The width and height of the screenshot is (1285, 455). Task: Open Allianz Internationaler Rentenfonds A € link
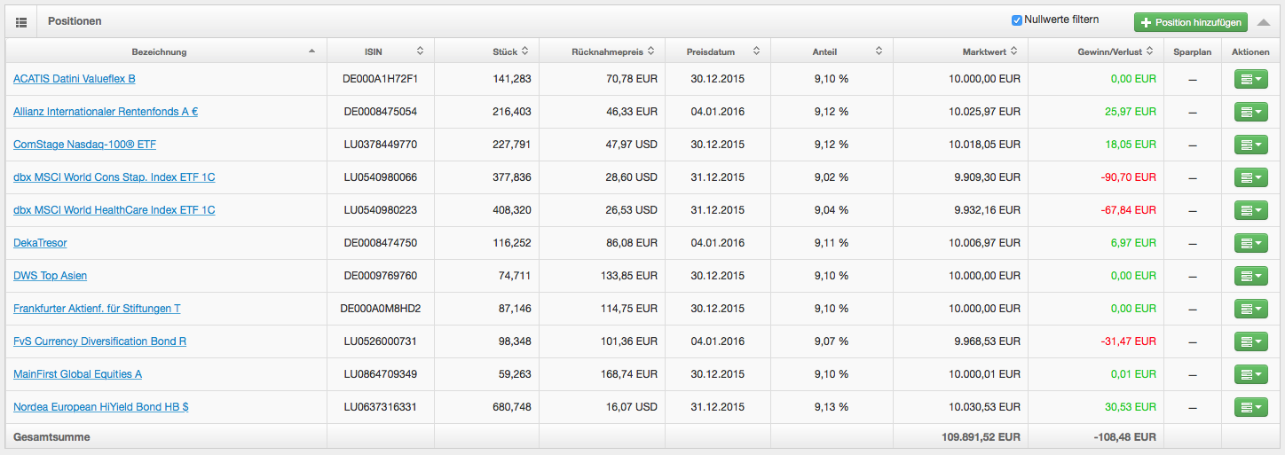point(106,112)
